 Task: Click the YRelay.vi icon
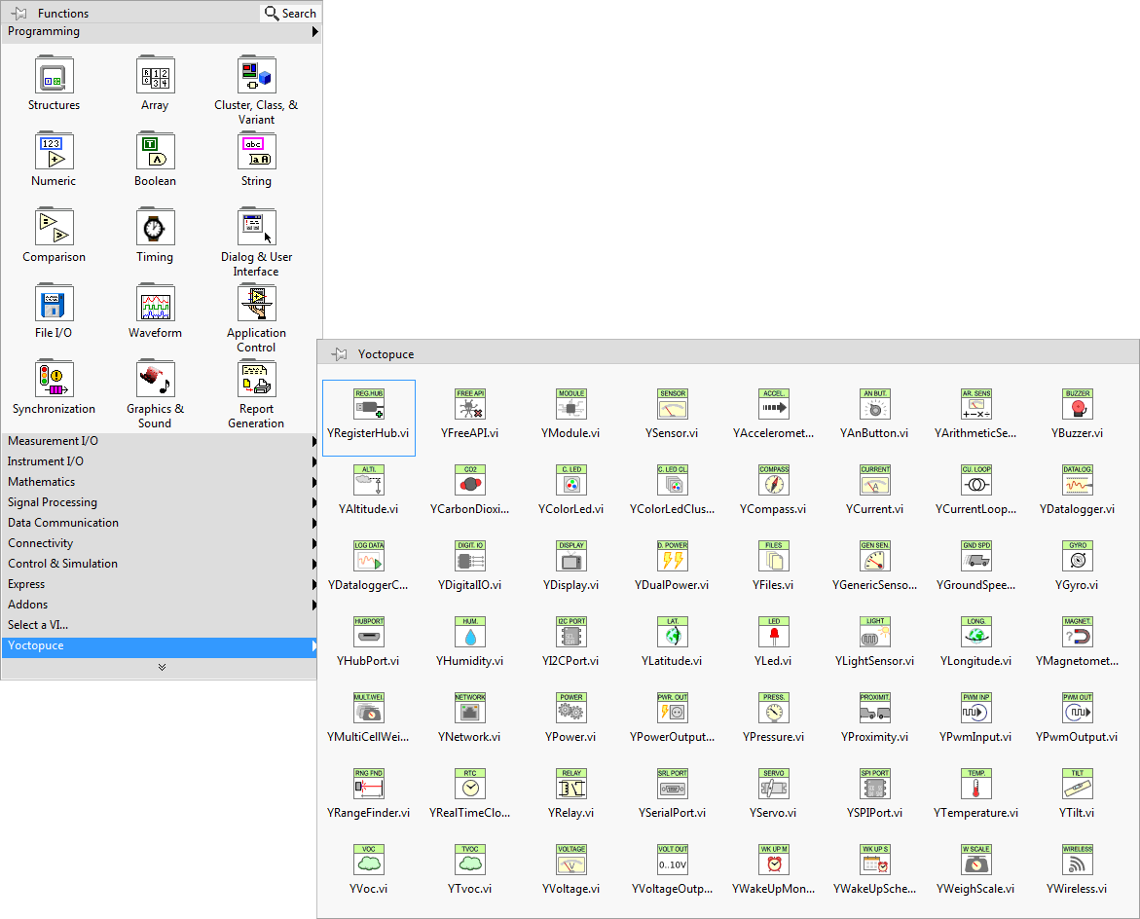coord(571,784)
